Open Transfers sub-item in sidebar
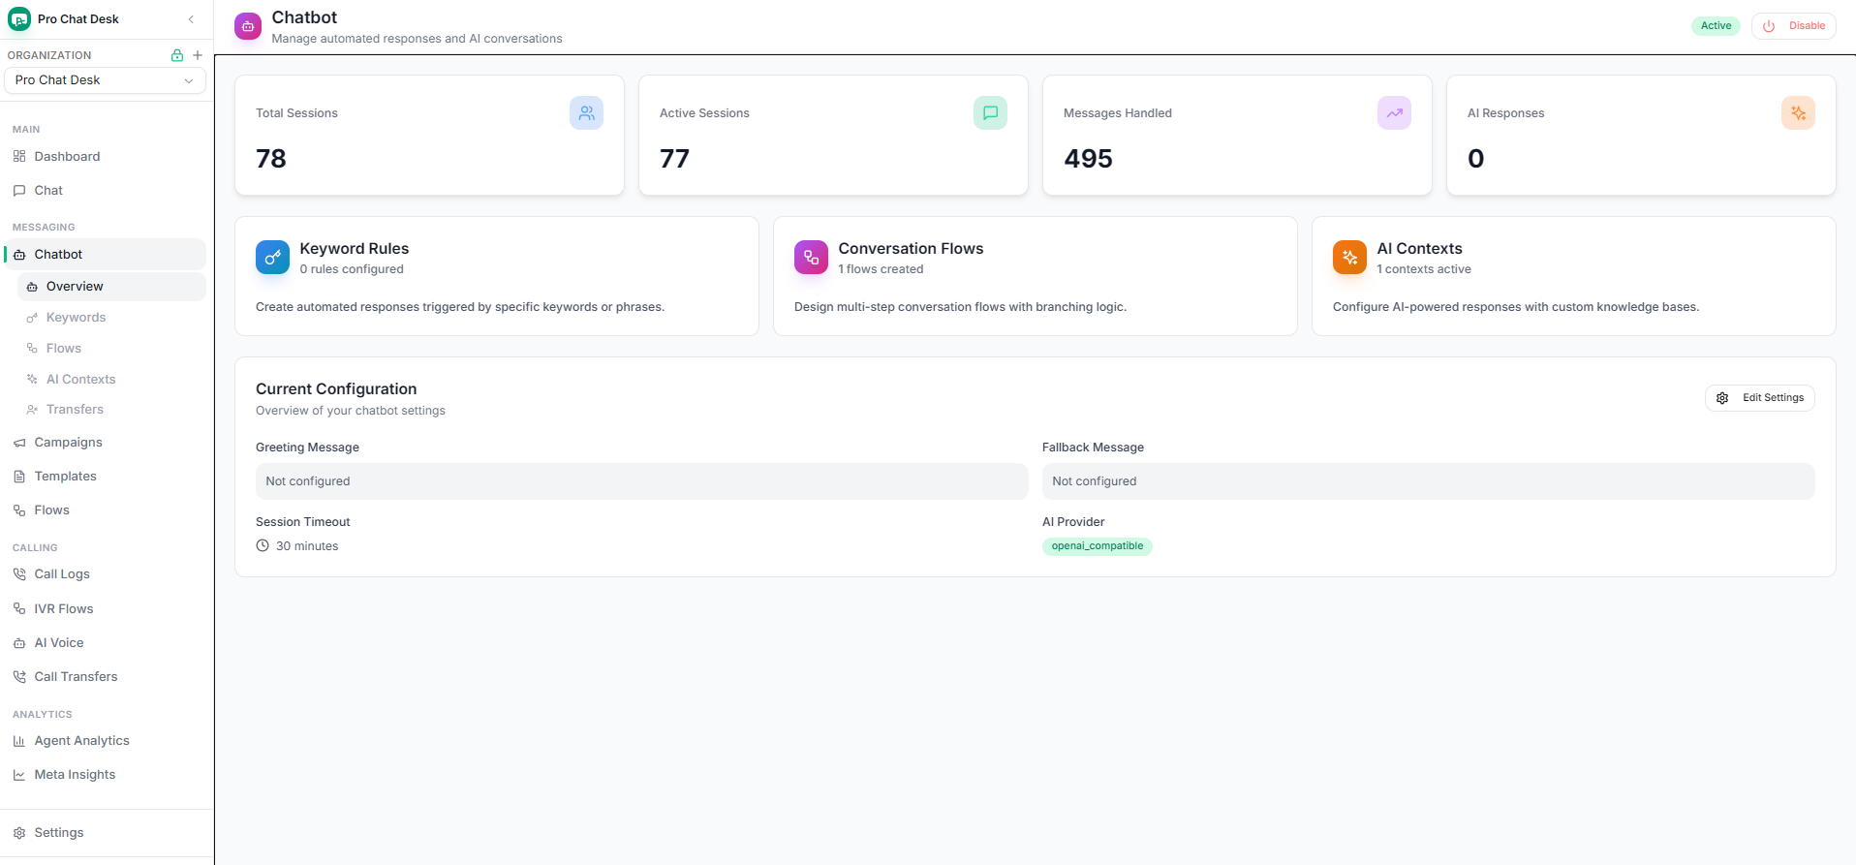 click(111, 410)
